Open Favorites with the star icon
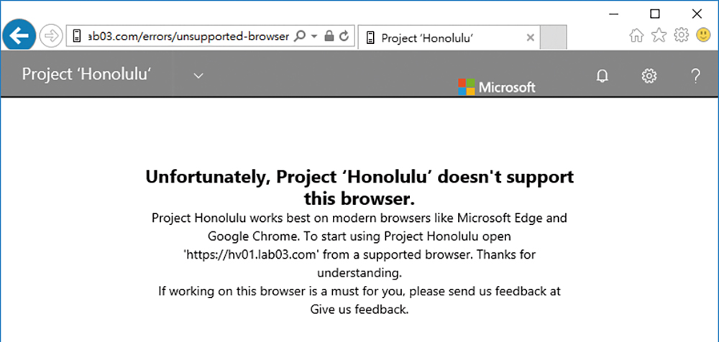Image resolution: width=719 pixels, height=342 pixels. point(659,35)
